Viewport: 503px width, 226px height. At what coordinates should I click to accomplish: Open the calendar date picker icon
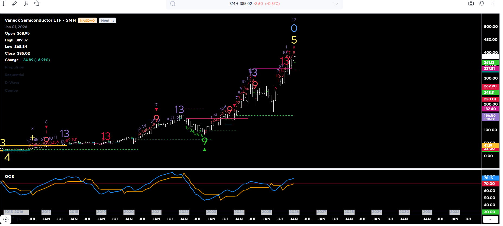coord(15,219)
